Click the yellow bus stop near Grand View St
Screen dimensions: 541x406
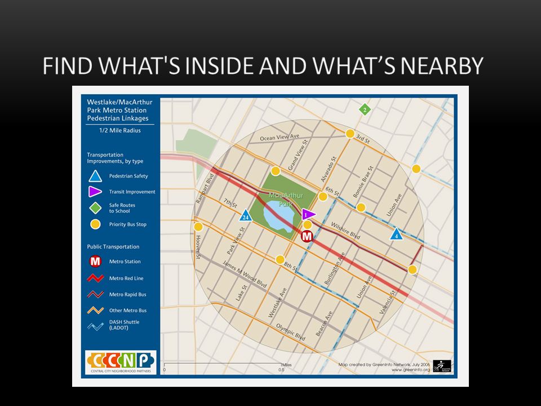pyautogui.click(x=276, y=171)
